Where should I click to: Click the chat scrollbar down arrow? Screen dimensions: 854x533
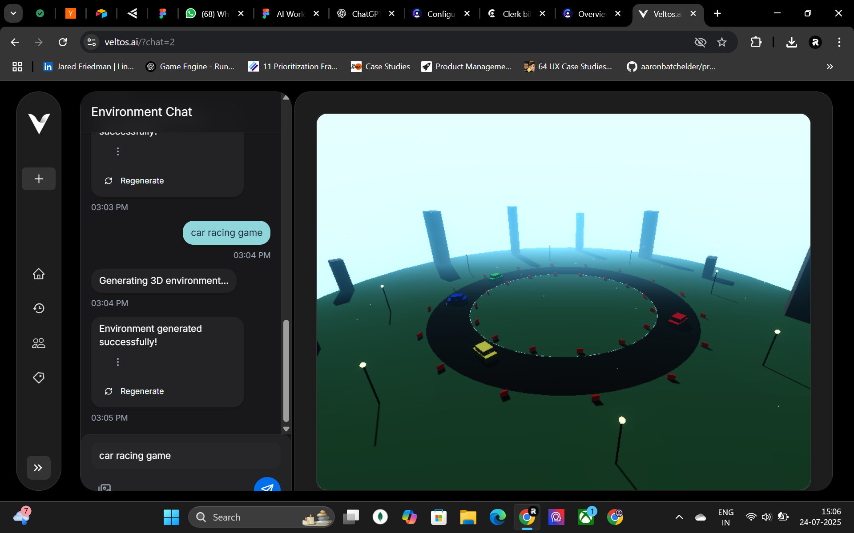point(286,429)
